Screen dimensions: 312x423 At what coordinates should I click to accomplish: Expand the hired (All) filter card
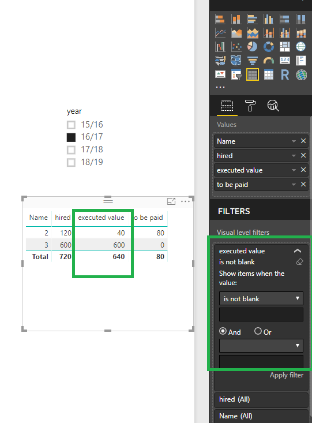261,399
